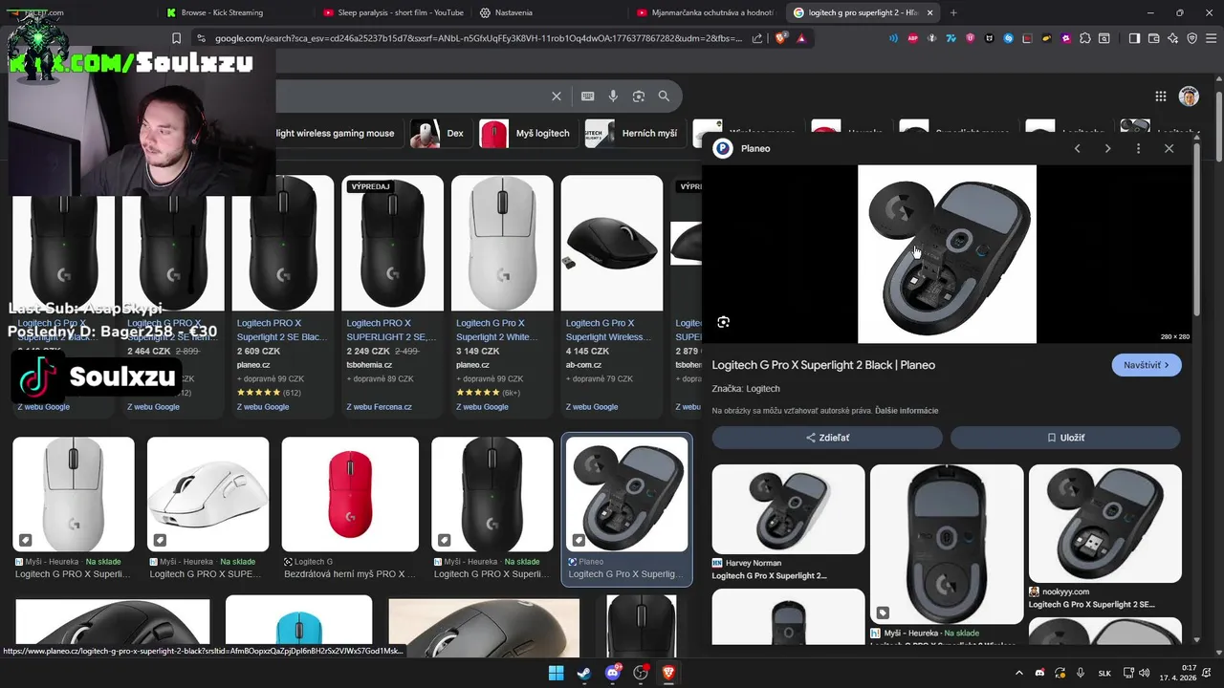Switch to Sleep paralysis YouTube tab

(392, 12)
